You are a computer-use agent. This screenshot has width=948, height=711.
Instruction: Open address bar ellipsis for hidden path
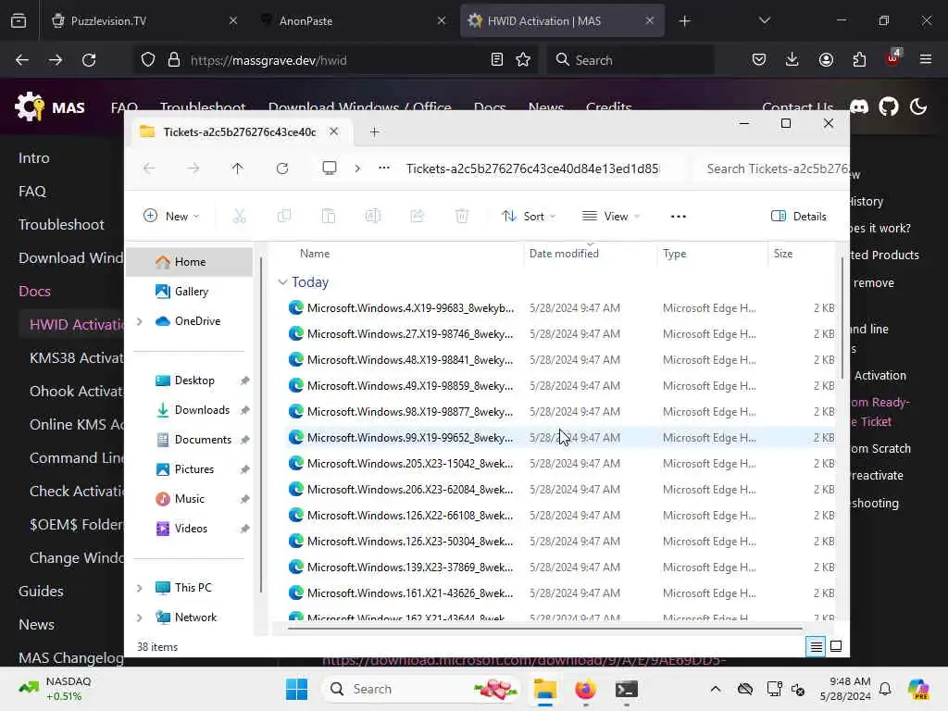[384, 168]
